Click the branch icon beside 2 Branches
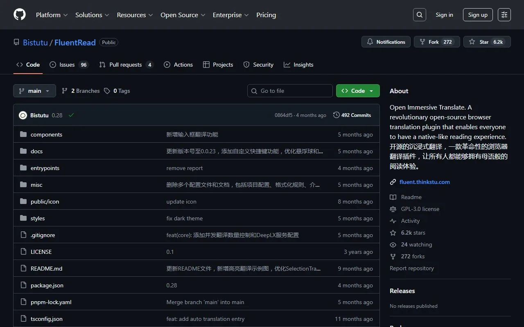This screenshot has height=327, width=524. [x=65, y=90]
